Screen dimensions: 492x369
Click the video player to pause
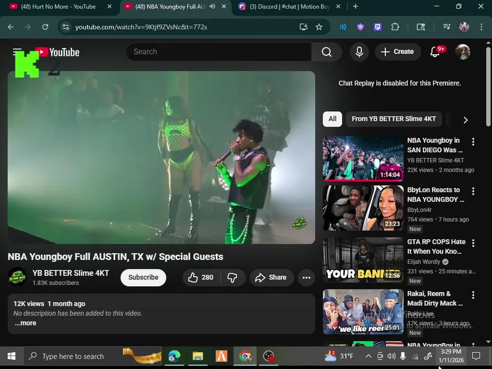point(161,157)
